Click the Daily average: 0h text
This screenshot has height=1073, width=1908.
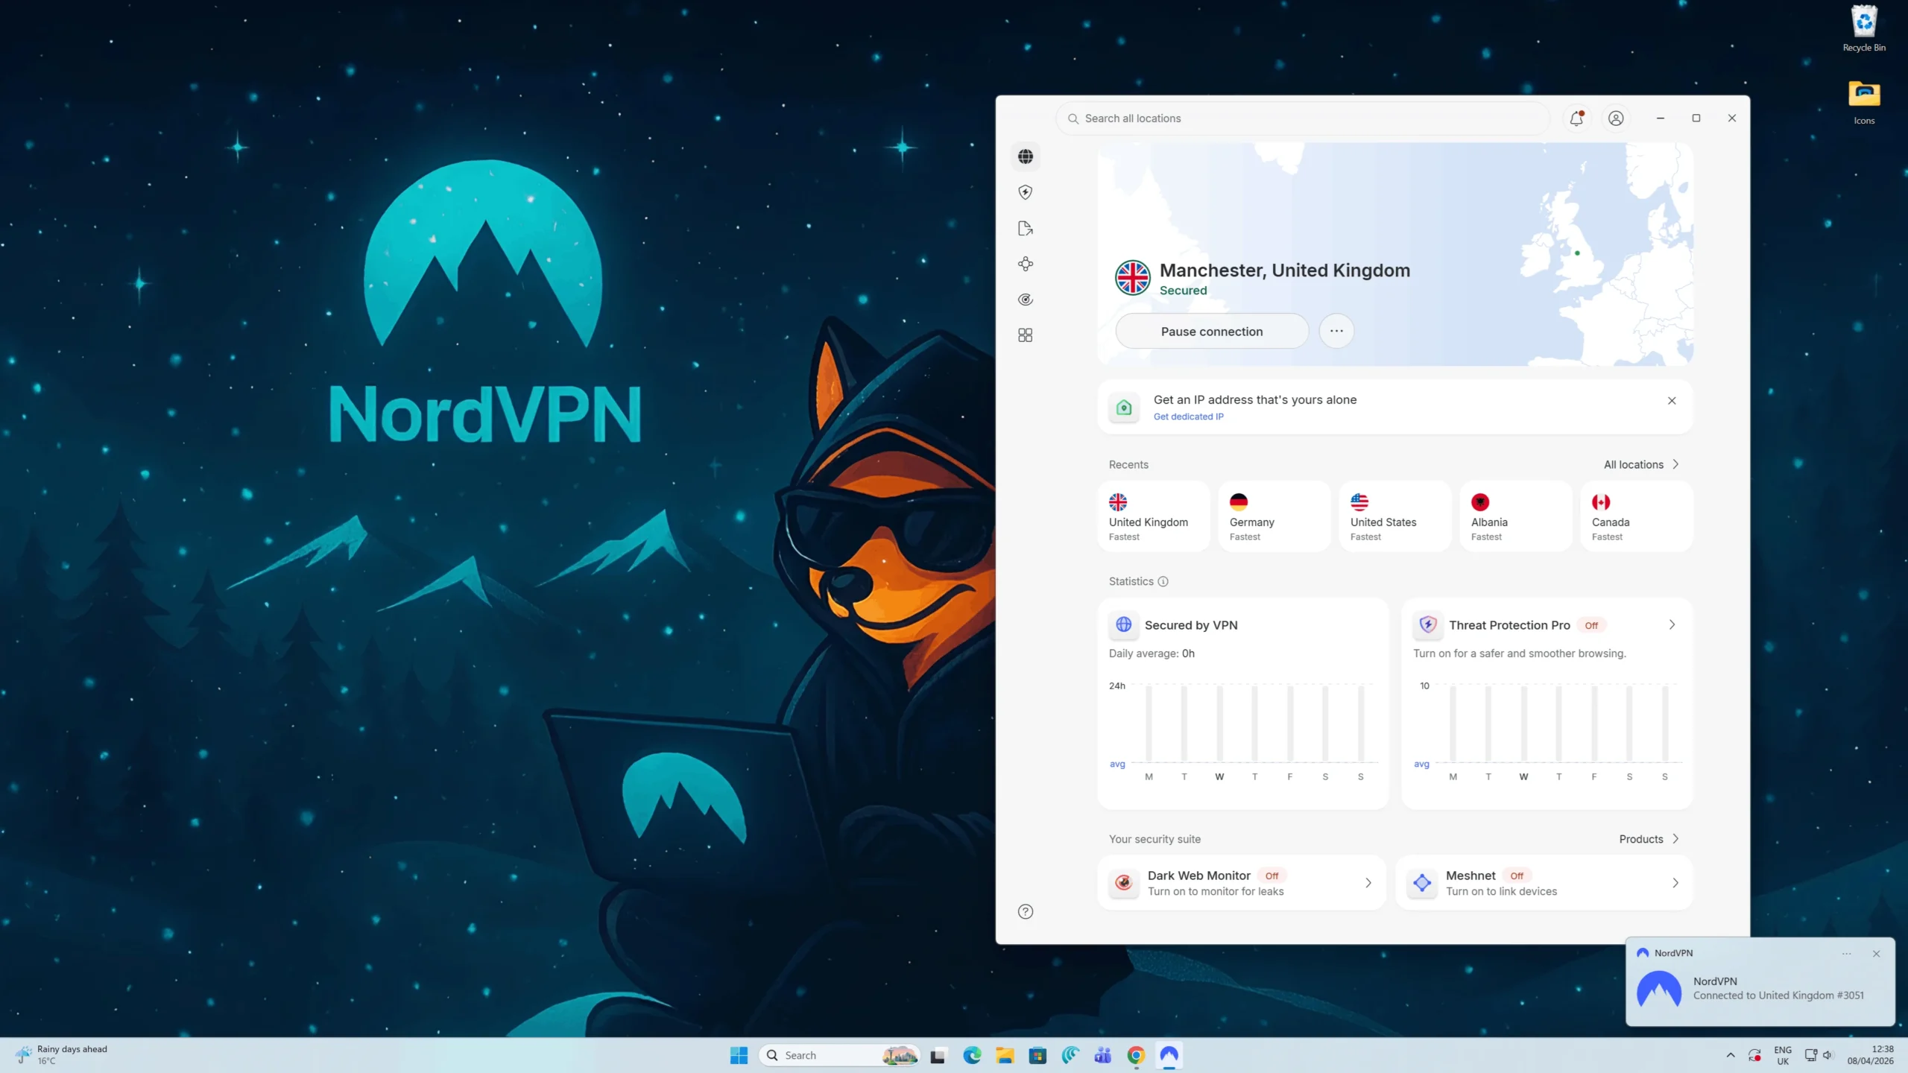tap(1152, 653)
